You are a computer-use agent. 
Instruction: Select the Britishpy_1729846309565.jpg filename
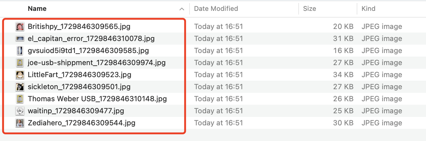[79, 27]
